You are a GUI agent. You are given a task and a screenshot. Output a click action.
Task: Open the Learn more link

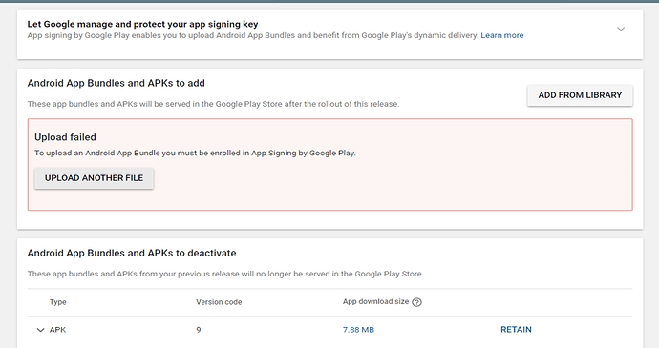501,35
